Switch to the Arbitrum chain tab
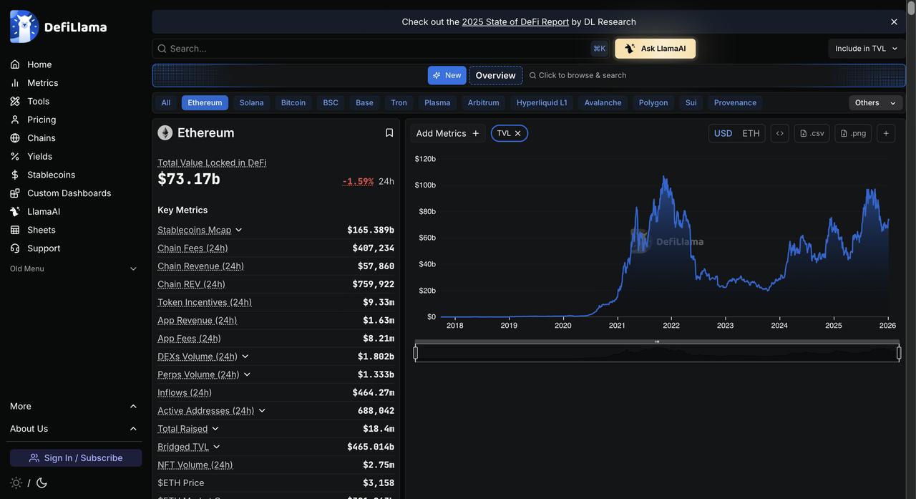The height and width of the screenshot is (499, 916). [483, 103]
